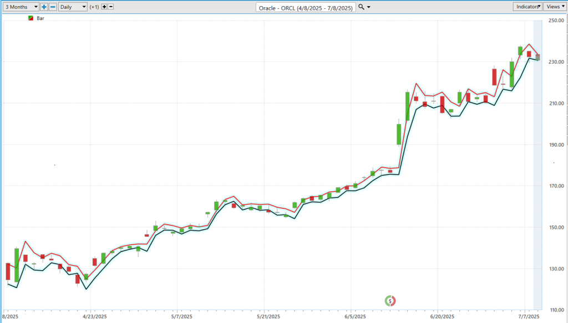Click the 250.00 price axis label

[x=556, y=20]
